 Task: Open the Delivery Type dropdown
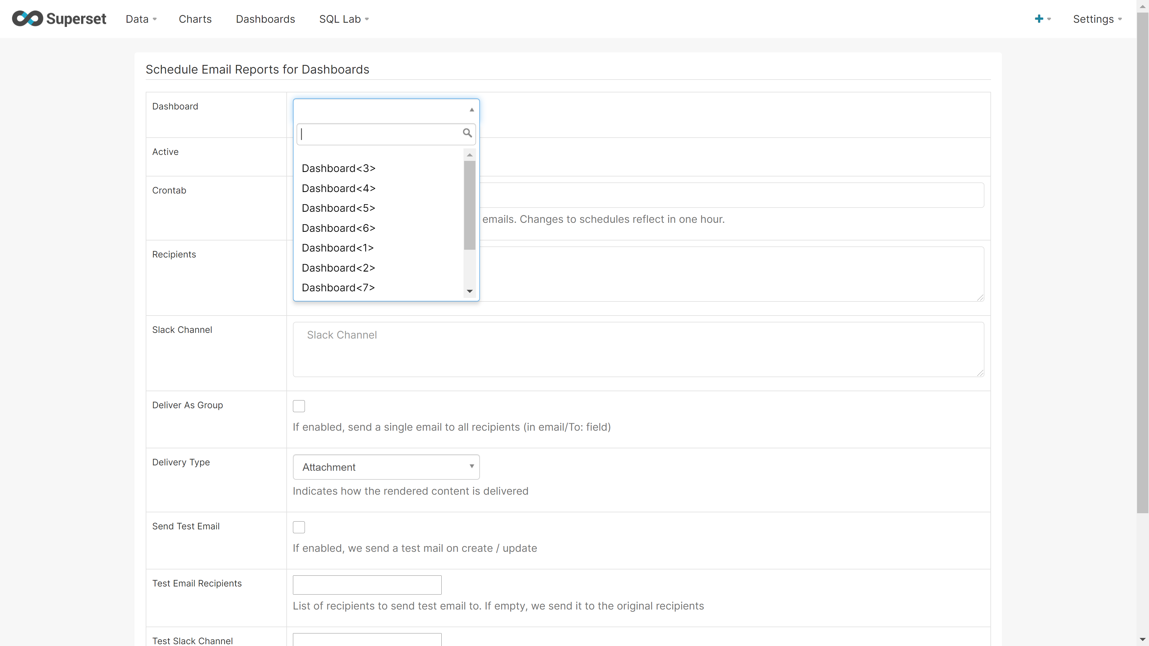(x=386, y=467)
